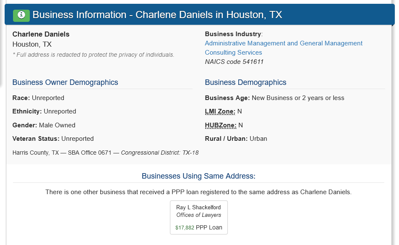Click the Congressional District TX-18 text
The height and width of the screenshot is (245, 399).
pyautogui.click(x=159, y=153)
